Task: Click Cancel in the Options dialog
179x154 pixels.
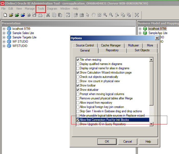Action: coord(128,141)
